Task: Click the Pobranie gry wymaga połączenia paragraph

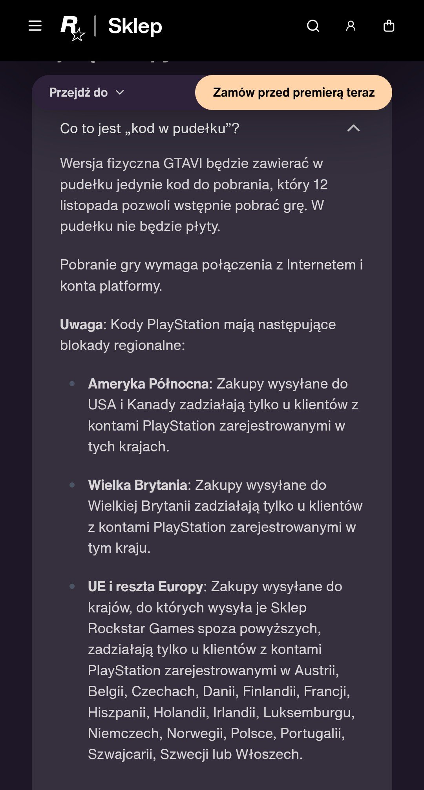Action: [211, 275]
